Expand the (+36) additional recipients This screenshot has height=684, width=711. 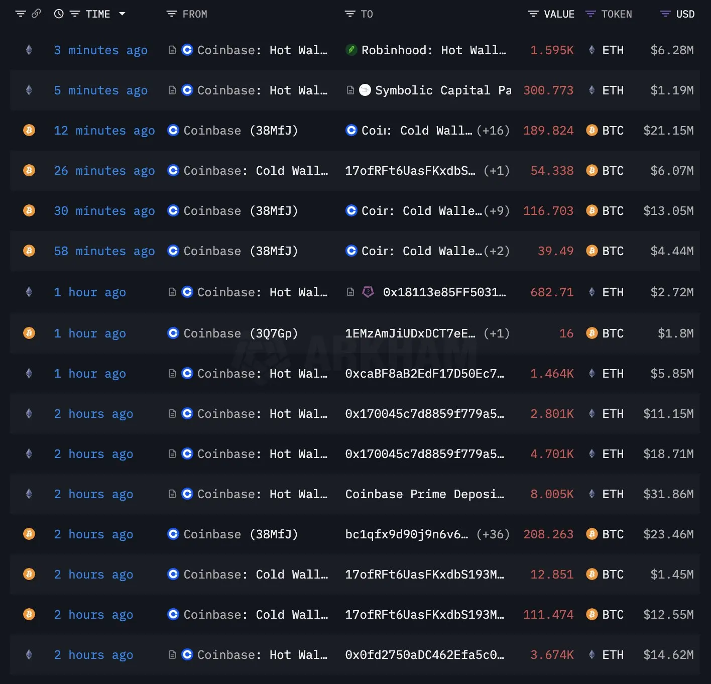click(x=493, y=534)
